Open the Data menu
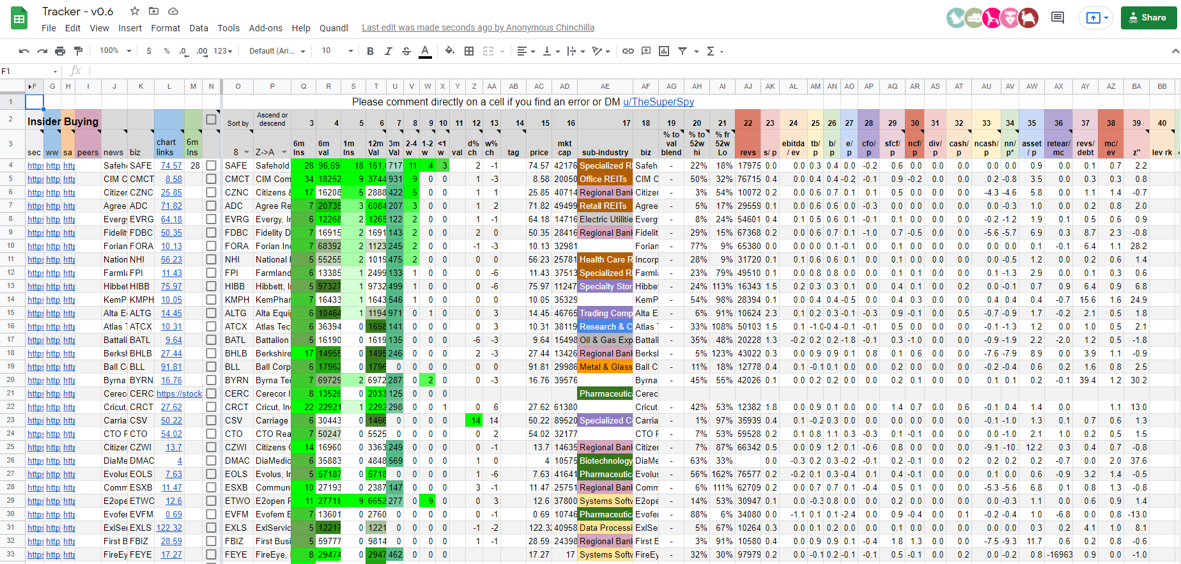Screen dimensions: 1181x564 pos(199,28)
